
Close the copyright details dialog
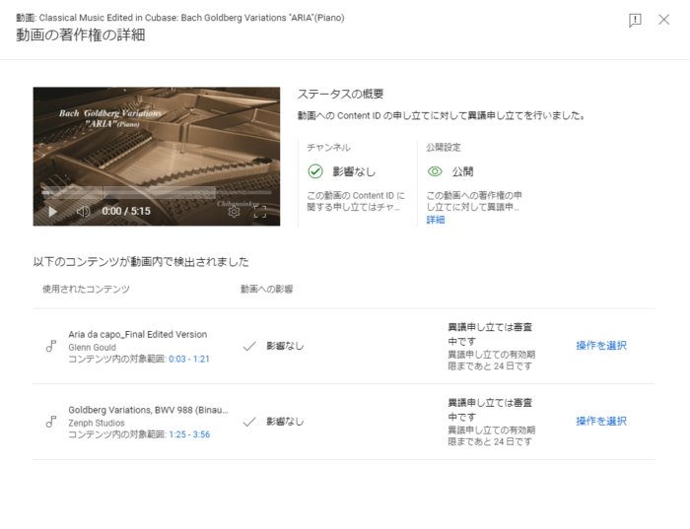(x=663, y=20)
